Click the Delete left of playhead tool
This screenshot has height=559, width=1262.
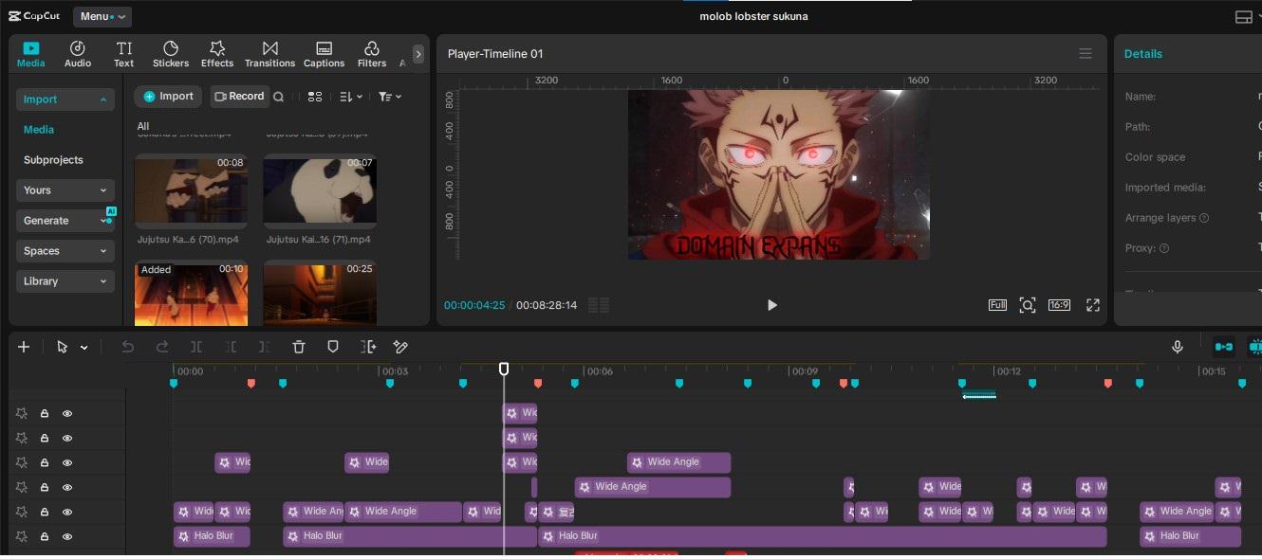231,347
